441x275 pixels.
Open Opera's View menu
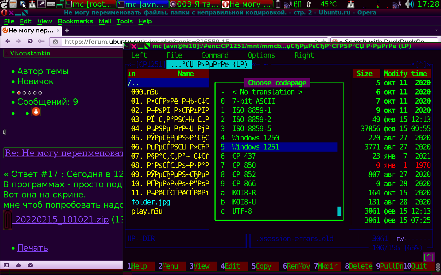pos(45,21)
